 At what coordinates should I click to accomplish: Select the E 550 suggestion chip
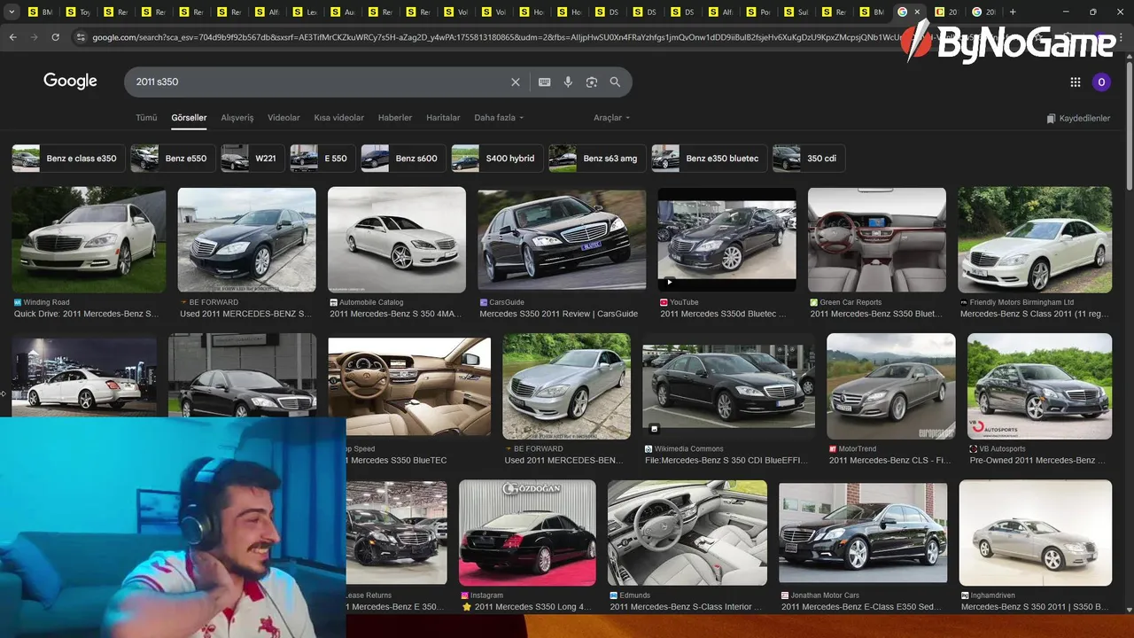tap(322, 159)
